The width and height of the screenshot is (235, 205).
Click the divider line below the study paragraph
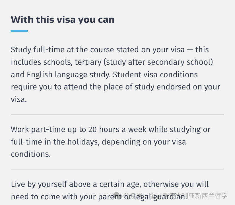[118, 114]
